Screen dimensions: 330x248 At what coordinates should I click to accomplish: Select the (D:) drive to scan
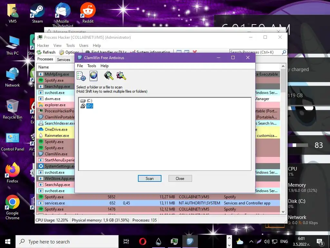click(x=86, y=106)
